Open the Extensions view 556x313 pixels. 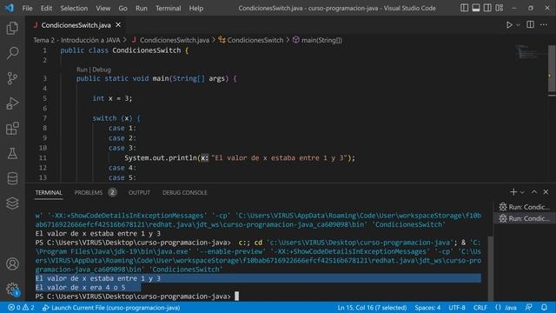(x=12, y=129)
